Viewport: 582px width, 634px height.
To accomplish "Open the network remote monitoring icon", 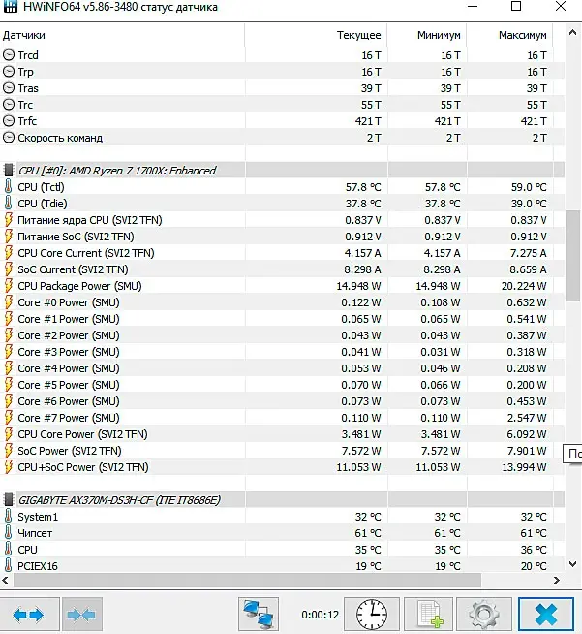I will (x=260, y=614).
